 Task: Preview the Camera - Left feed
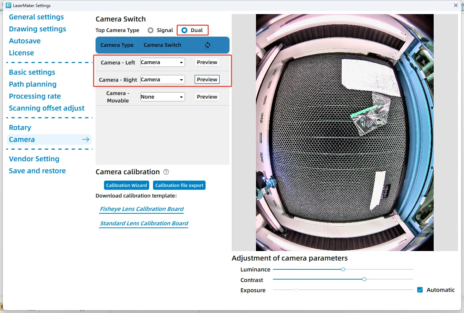[x=207, y=62]
